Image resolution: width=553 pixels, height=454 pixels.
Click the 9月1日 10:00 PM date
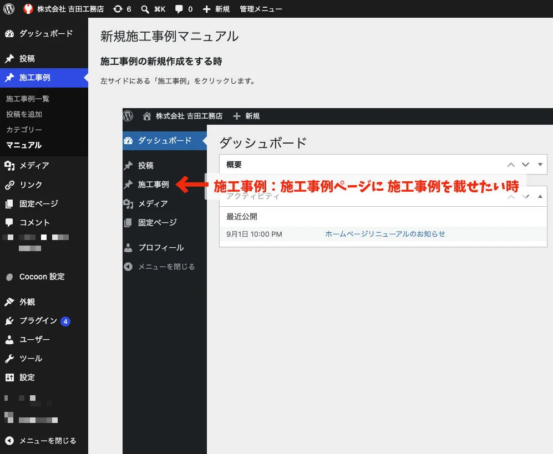point(254,234)
